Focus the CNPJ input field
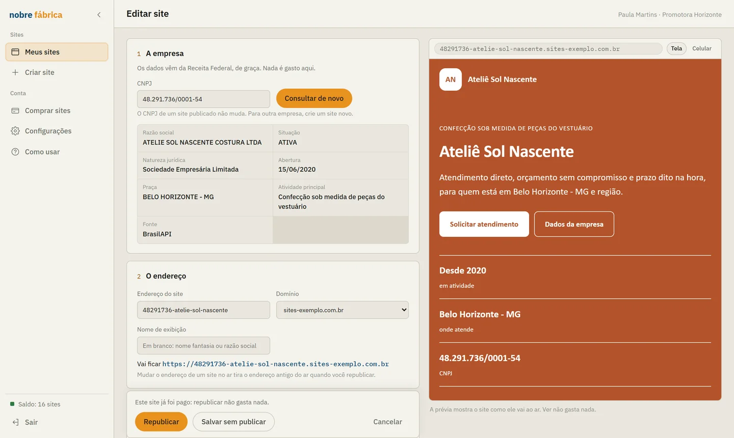Image resolution: width=734 pixels, height=438 pixels. point(203,99)
